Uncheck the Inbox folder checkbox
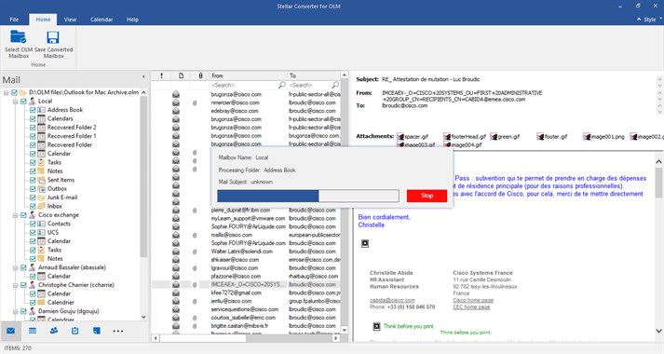 click(x=33, y=206)
